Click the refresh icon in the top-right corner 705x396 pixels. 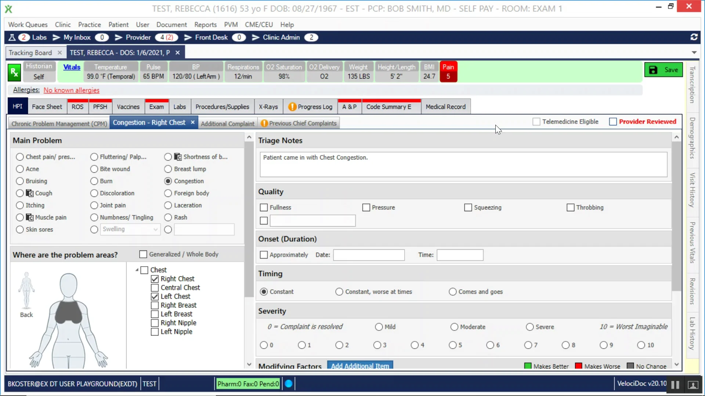tap(694, 37)
